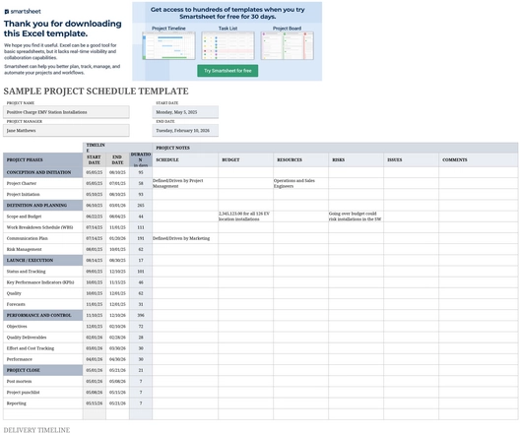Select the BUDGET column header
520x434 pixels.
pyautogui.click(x=246, y=159)
